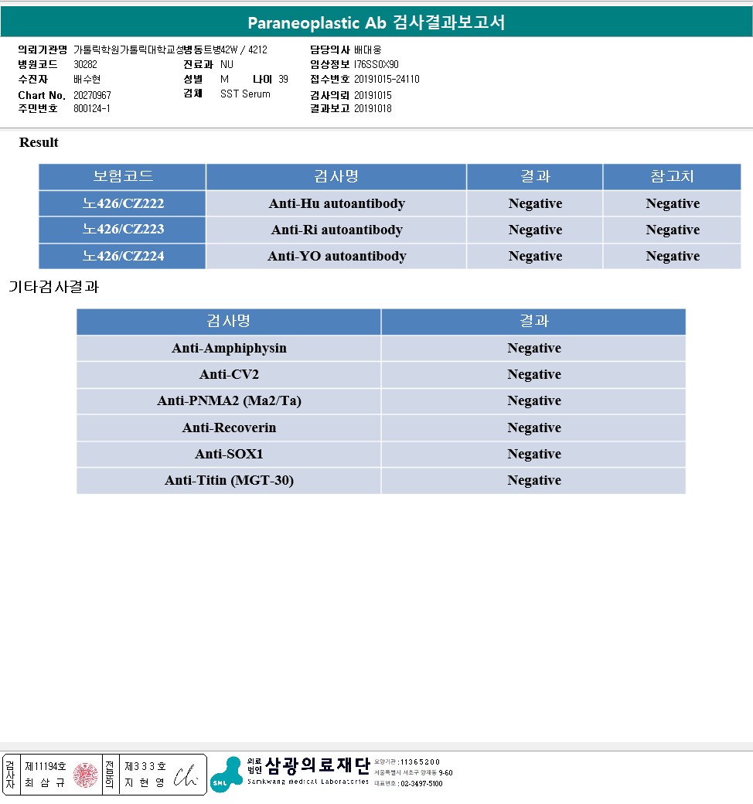Click 'Anti-Hu autoantibody' test name
The height and width of the screenshot is (804, 753).
click(x=337, y=203)
